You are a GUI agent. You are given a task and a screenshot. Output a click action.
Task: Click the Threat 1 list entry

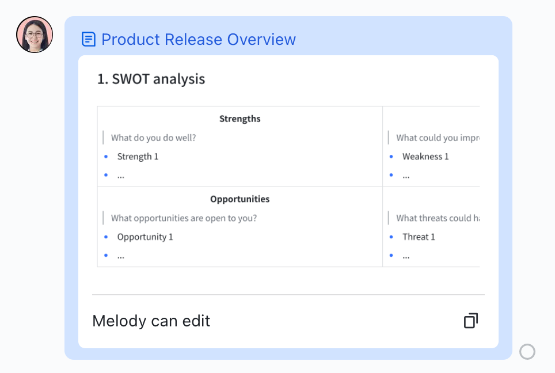(x=419, y=237)
